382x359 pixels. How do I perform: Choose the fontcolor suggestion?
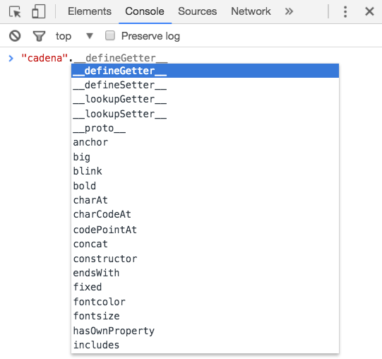205,302
